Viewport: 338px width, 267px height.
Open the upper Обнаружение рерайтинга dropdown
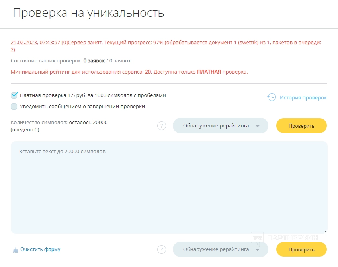pos(220,125)
